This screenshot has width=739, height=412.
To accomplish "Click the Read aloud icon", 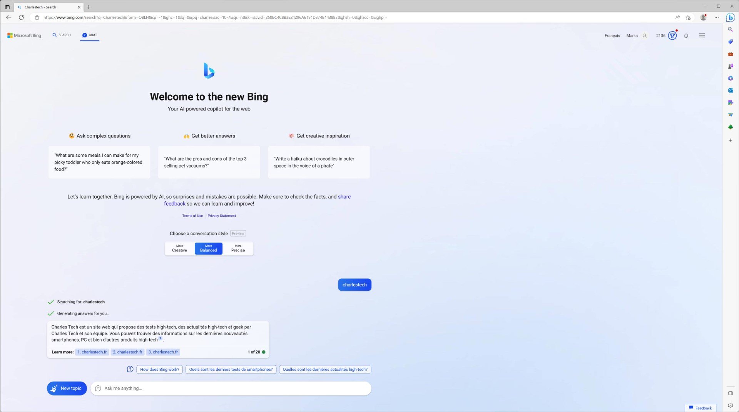I will [677, 17].
